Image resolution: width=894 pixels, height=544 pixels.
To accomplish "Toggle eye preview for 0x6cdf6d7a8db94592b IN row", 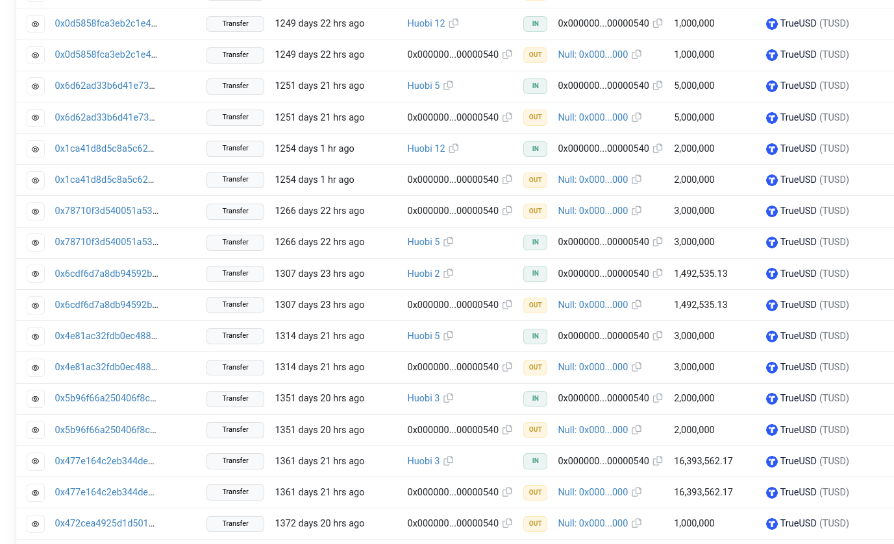I will coord(36,274).
